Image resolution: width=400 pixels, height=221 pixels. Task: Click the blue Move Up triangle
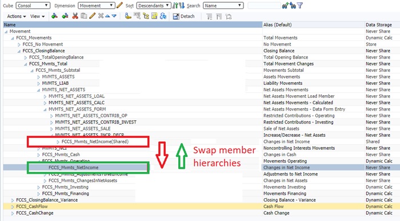pos(107,16)
